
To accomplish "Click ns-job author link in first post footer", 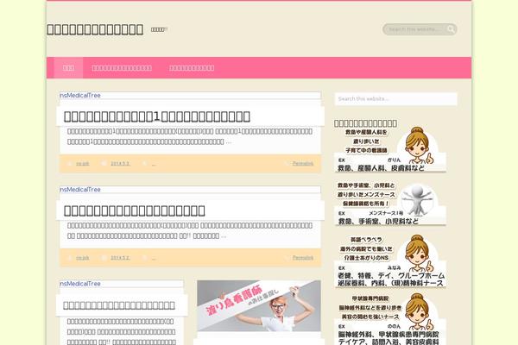I will point(83,163).
